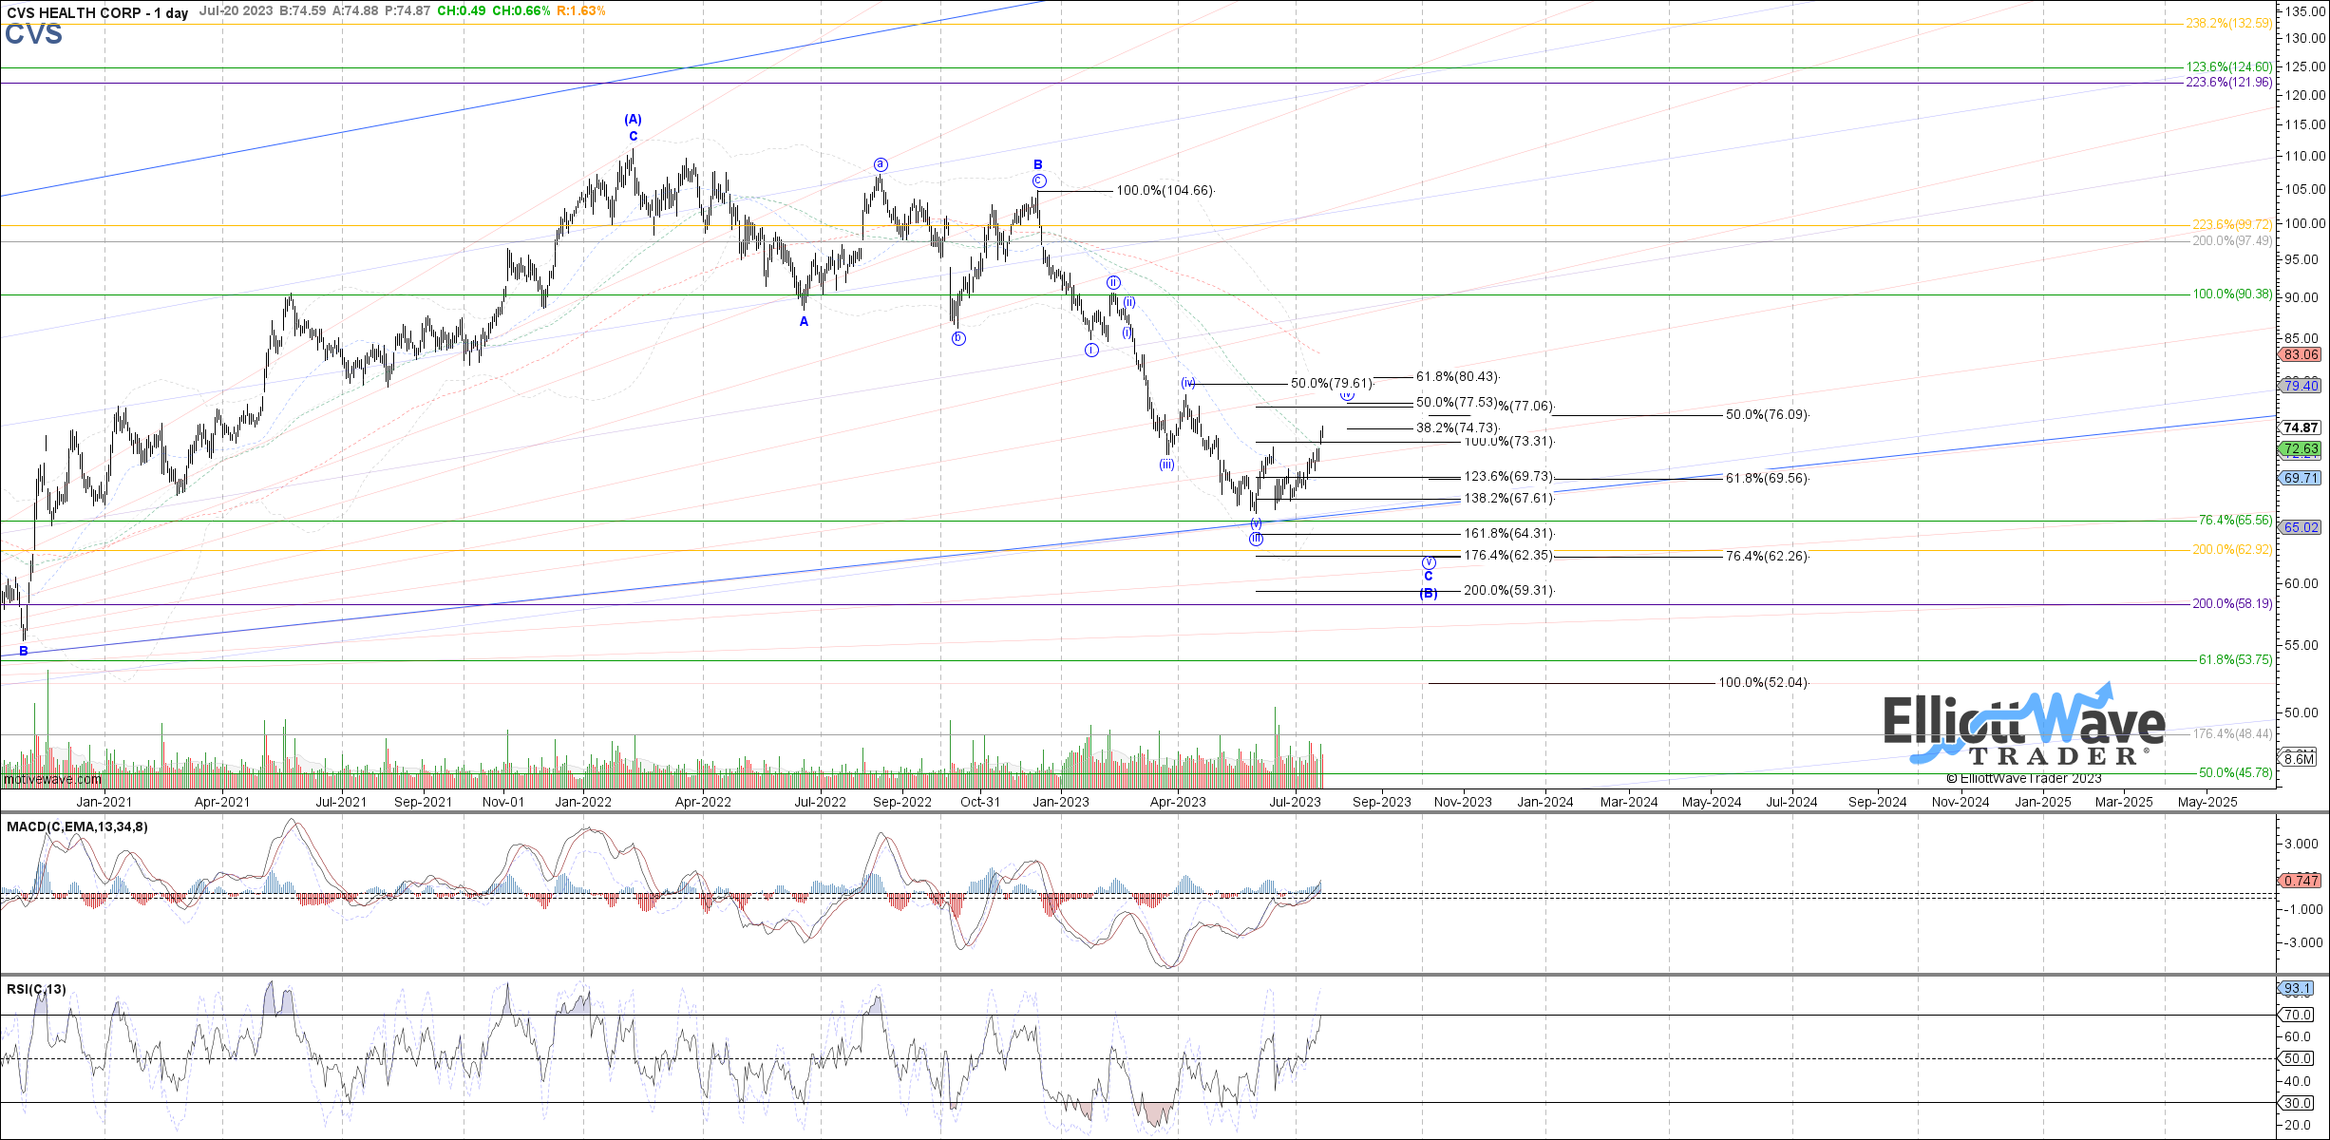2330x1140 pixels.
Task: Select the circled iii wave label at June low
Action: (x=1257, y=540)
